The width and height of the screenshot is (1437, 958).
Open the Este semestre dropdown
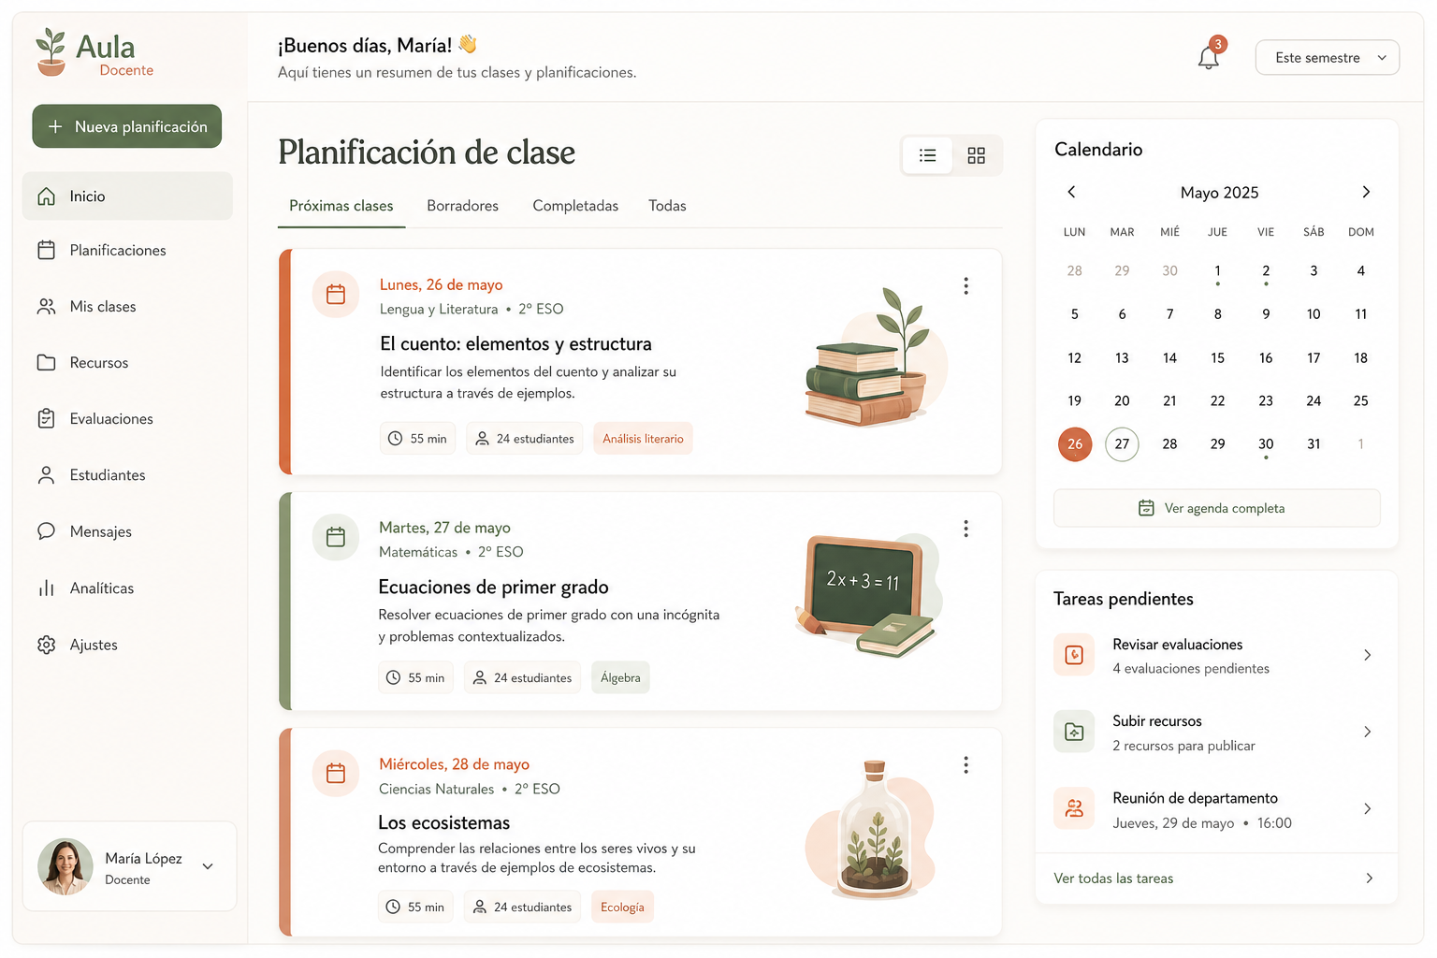point(1327,58)
